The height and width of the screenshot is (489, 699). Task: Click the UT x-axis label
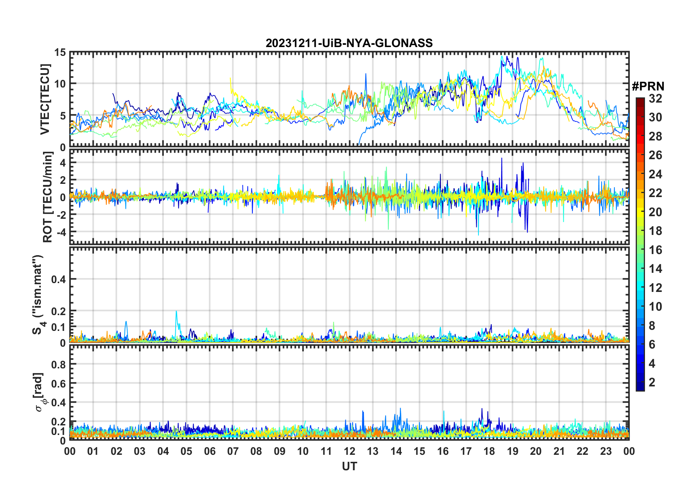coord(349,467)
